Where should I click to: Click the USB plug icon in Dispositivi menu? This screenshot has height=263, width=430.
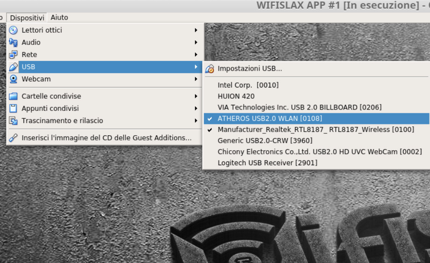tap(13, 67)
